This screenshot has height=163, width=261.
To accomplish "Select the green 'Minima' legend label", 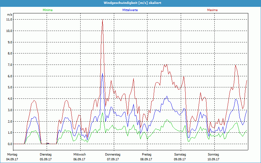I will pos(48,10).
